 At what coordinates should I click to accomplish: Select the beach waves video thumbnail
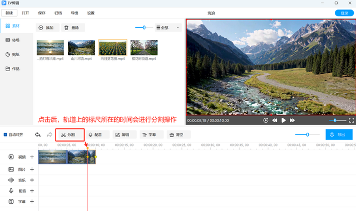50,48
